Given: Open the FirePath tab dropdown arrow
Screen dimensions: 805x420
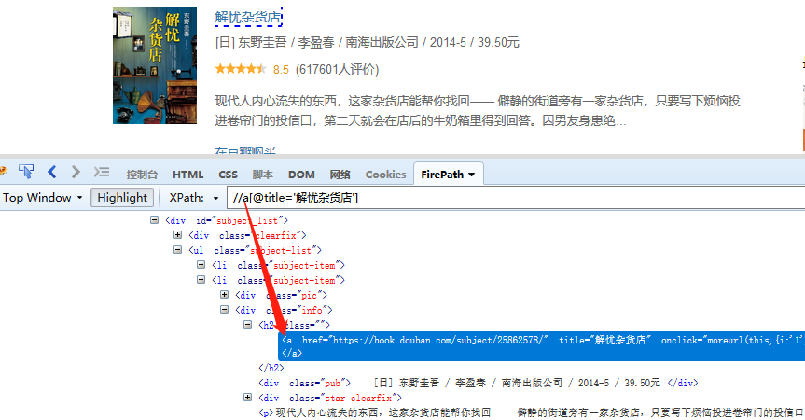Looking at the screenshot, I should pos(472,175).
